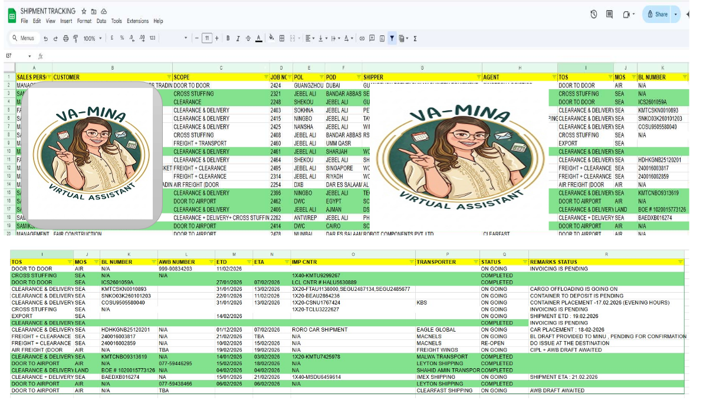703x403 pixels.
Task: Undo the last action
Action: (46, 38)
